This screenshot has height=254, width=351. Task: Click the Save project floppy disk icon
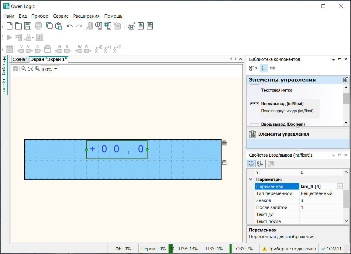tap(28, 26)
